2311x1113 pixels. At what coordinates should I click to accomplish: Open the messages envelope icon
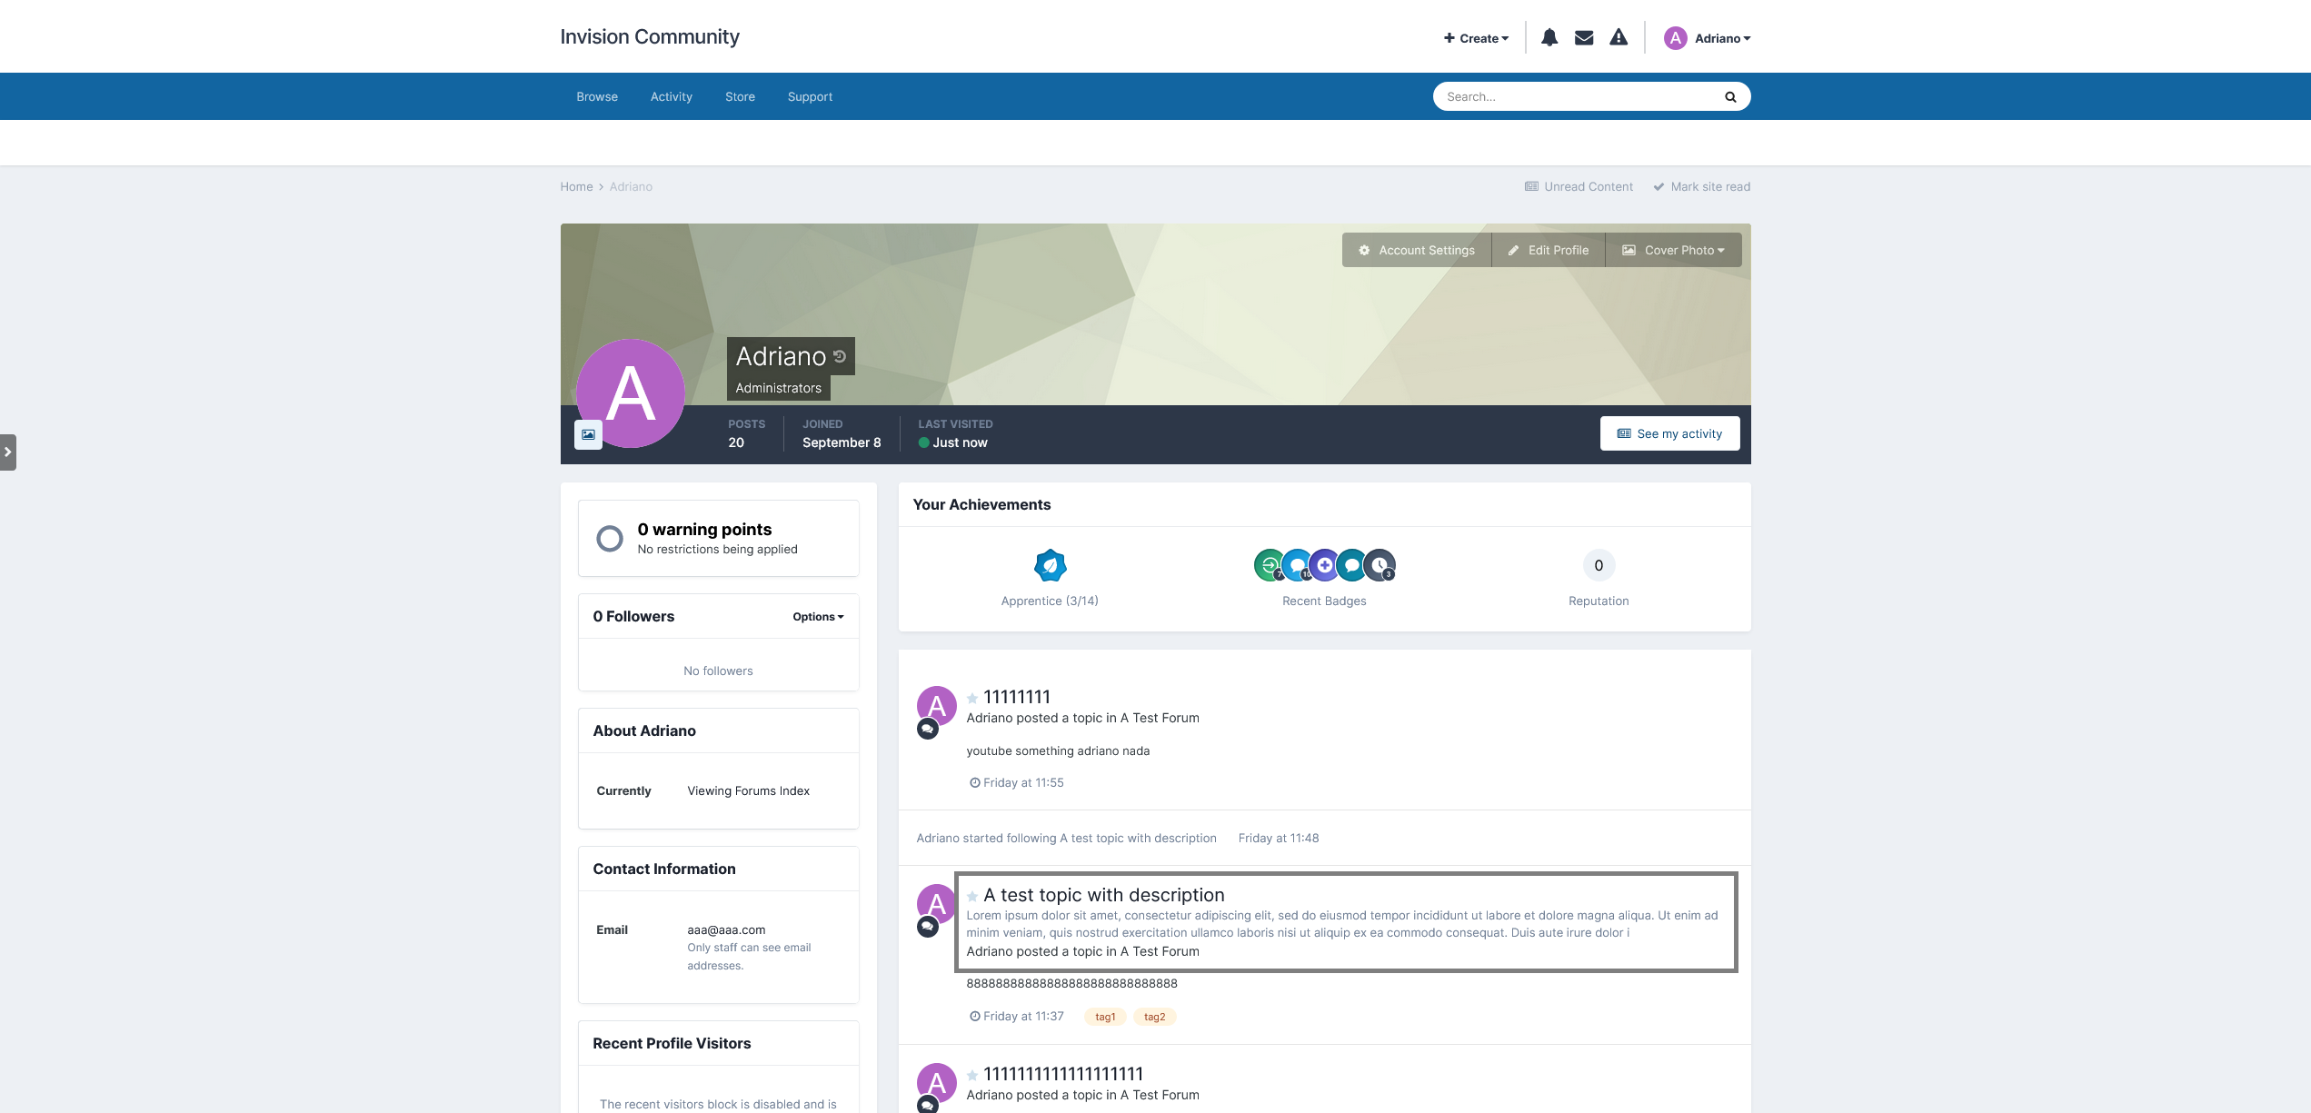(x=1584, y=37)
